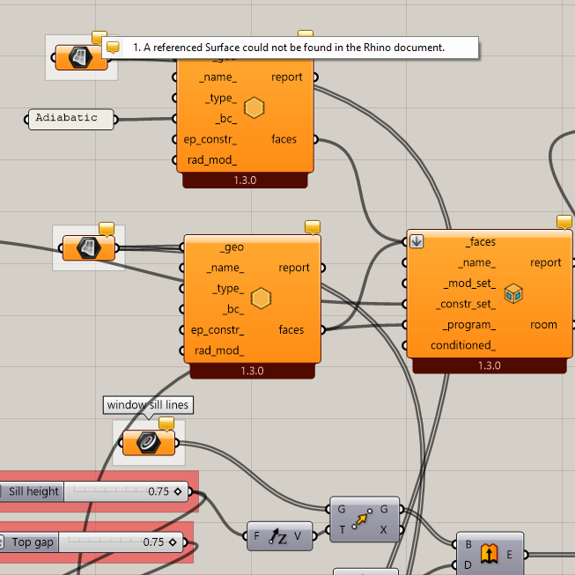
Task: Click the conditioned_ input on HB Room
Action: [463, 345]
